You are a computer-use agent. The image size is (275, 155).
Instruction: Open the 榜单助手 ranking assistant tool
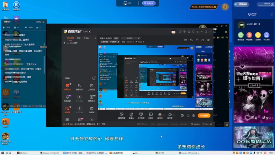click(x=91, y=99)
